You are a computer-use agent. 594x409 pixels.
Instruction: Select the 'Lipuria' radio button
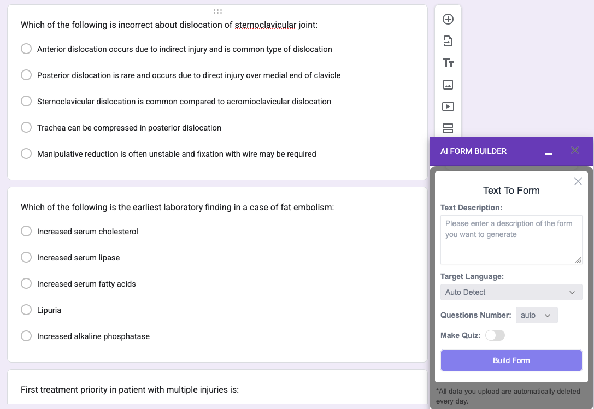[x=26, y=310]
